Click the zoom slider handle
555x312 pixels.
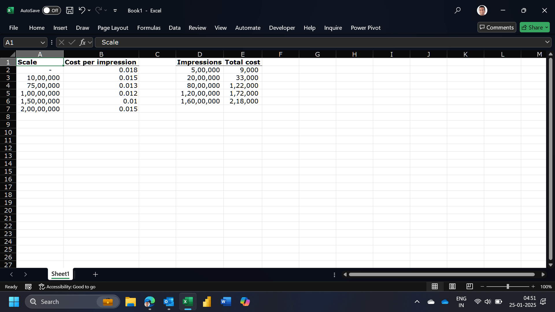click(508, 286)
